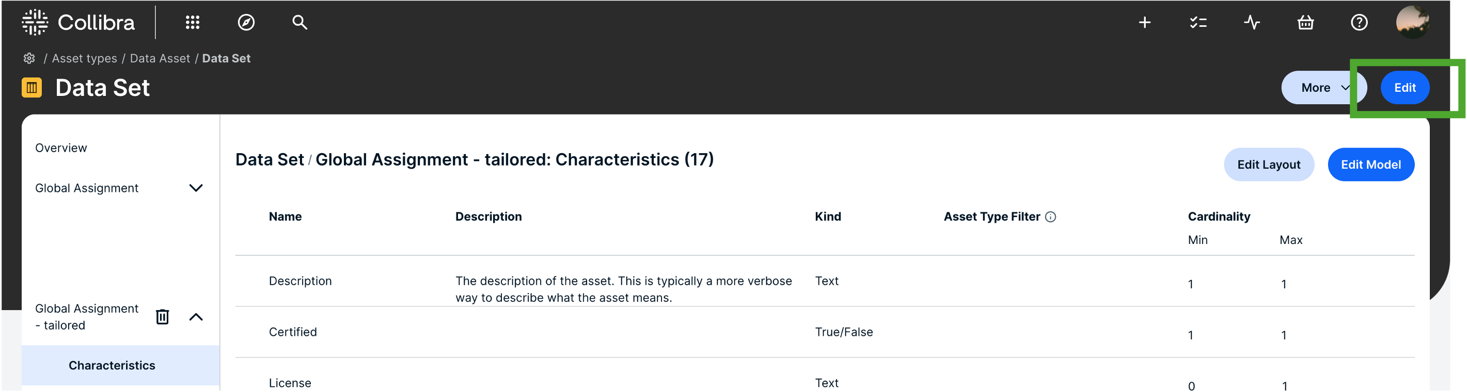Show Asset Type Filter info tooltip icon

click(1051, 217)
